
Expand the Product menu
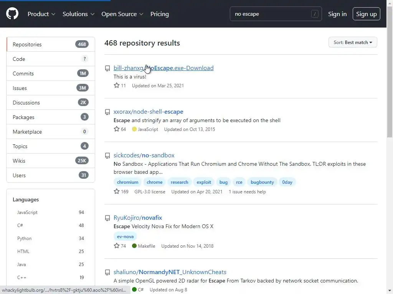click(41, 14)
